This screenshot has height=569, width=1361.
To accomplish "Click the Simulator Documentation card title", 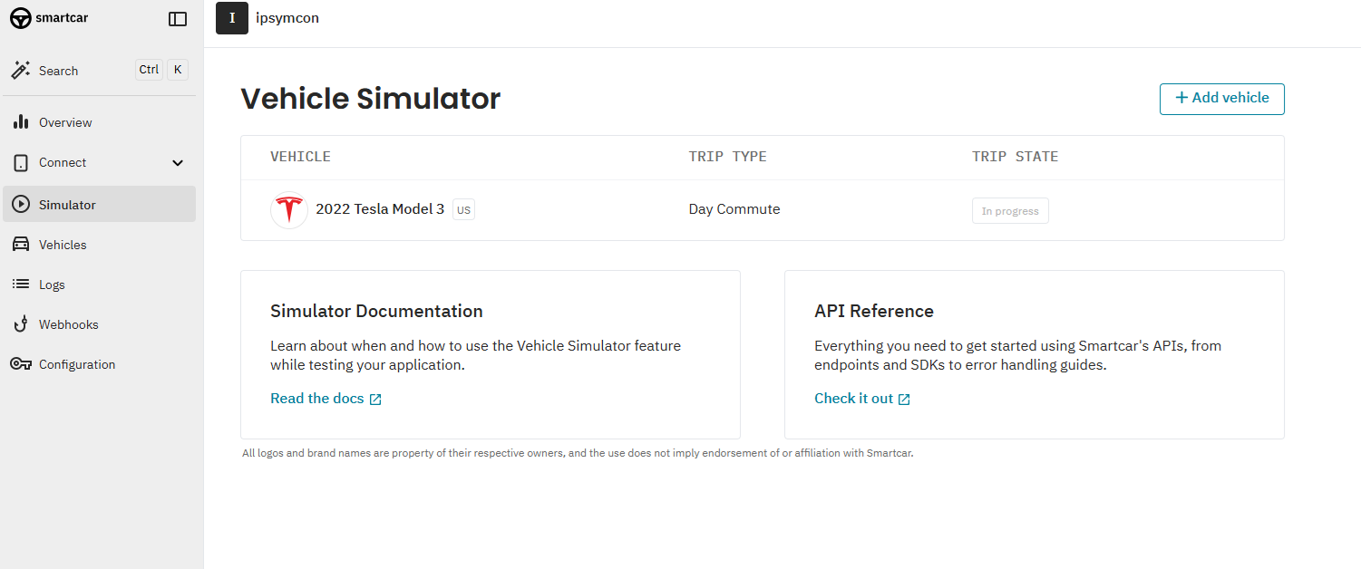I will 376,311.
